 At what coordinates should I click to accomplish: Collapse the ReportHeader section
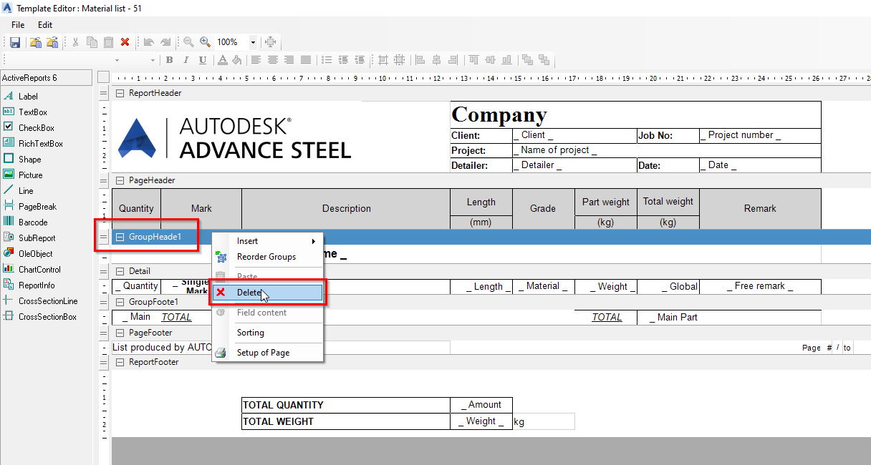tap(120, 93)
